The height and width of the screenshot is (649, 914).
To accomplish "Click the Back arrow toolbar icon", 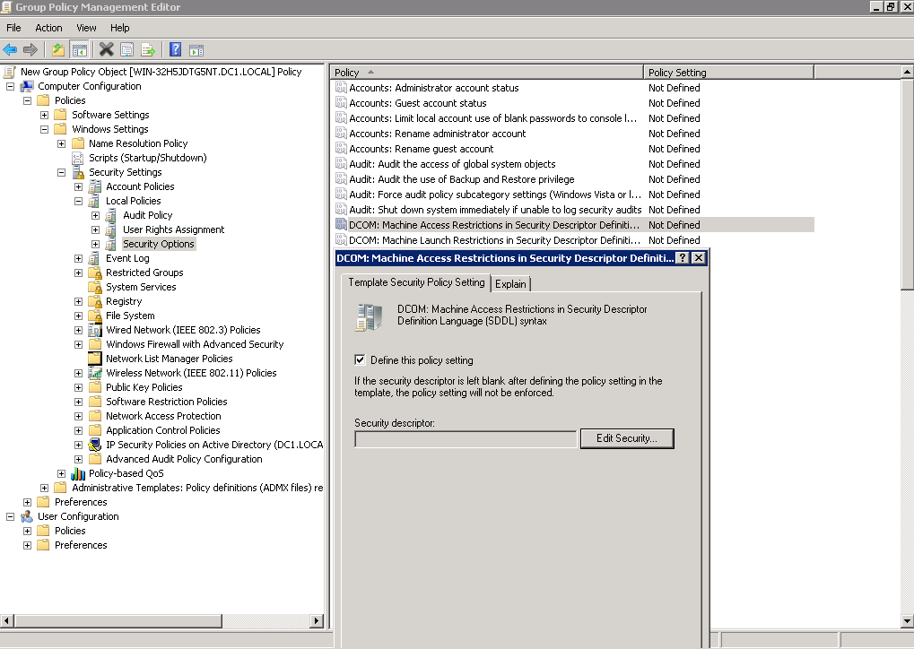I will click(10, 50).
